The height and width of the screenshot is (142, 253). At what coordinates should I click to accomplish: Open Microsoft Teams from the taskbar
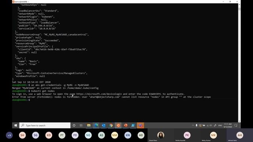point(140,125)
